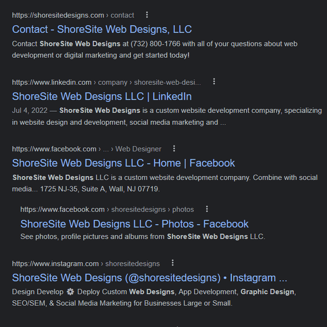Viewport: 327px width, 327px height.
Task: Visit ShoreSite Web Designs LLC Facebook Home
Action: (123, 163)
